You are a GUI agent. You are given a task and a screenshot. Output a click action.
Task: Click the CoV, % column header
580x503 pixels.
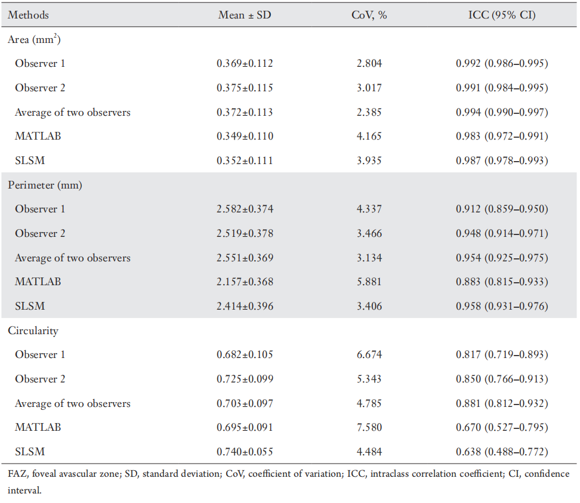[x=369, y=15]
